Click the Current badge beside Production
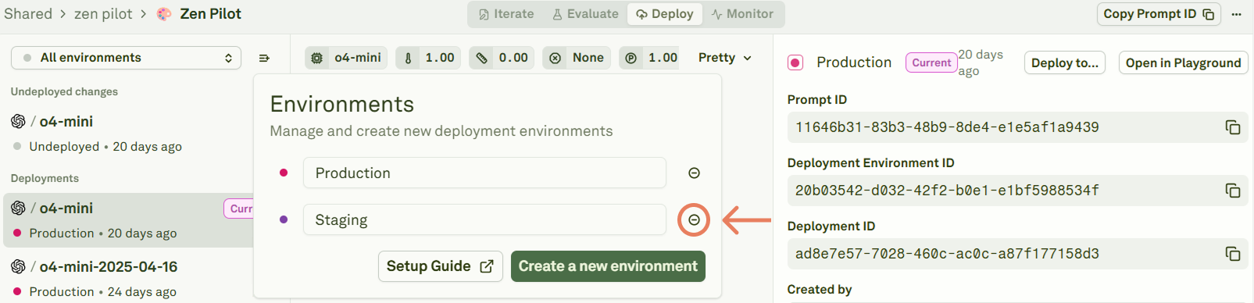 931,62
